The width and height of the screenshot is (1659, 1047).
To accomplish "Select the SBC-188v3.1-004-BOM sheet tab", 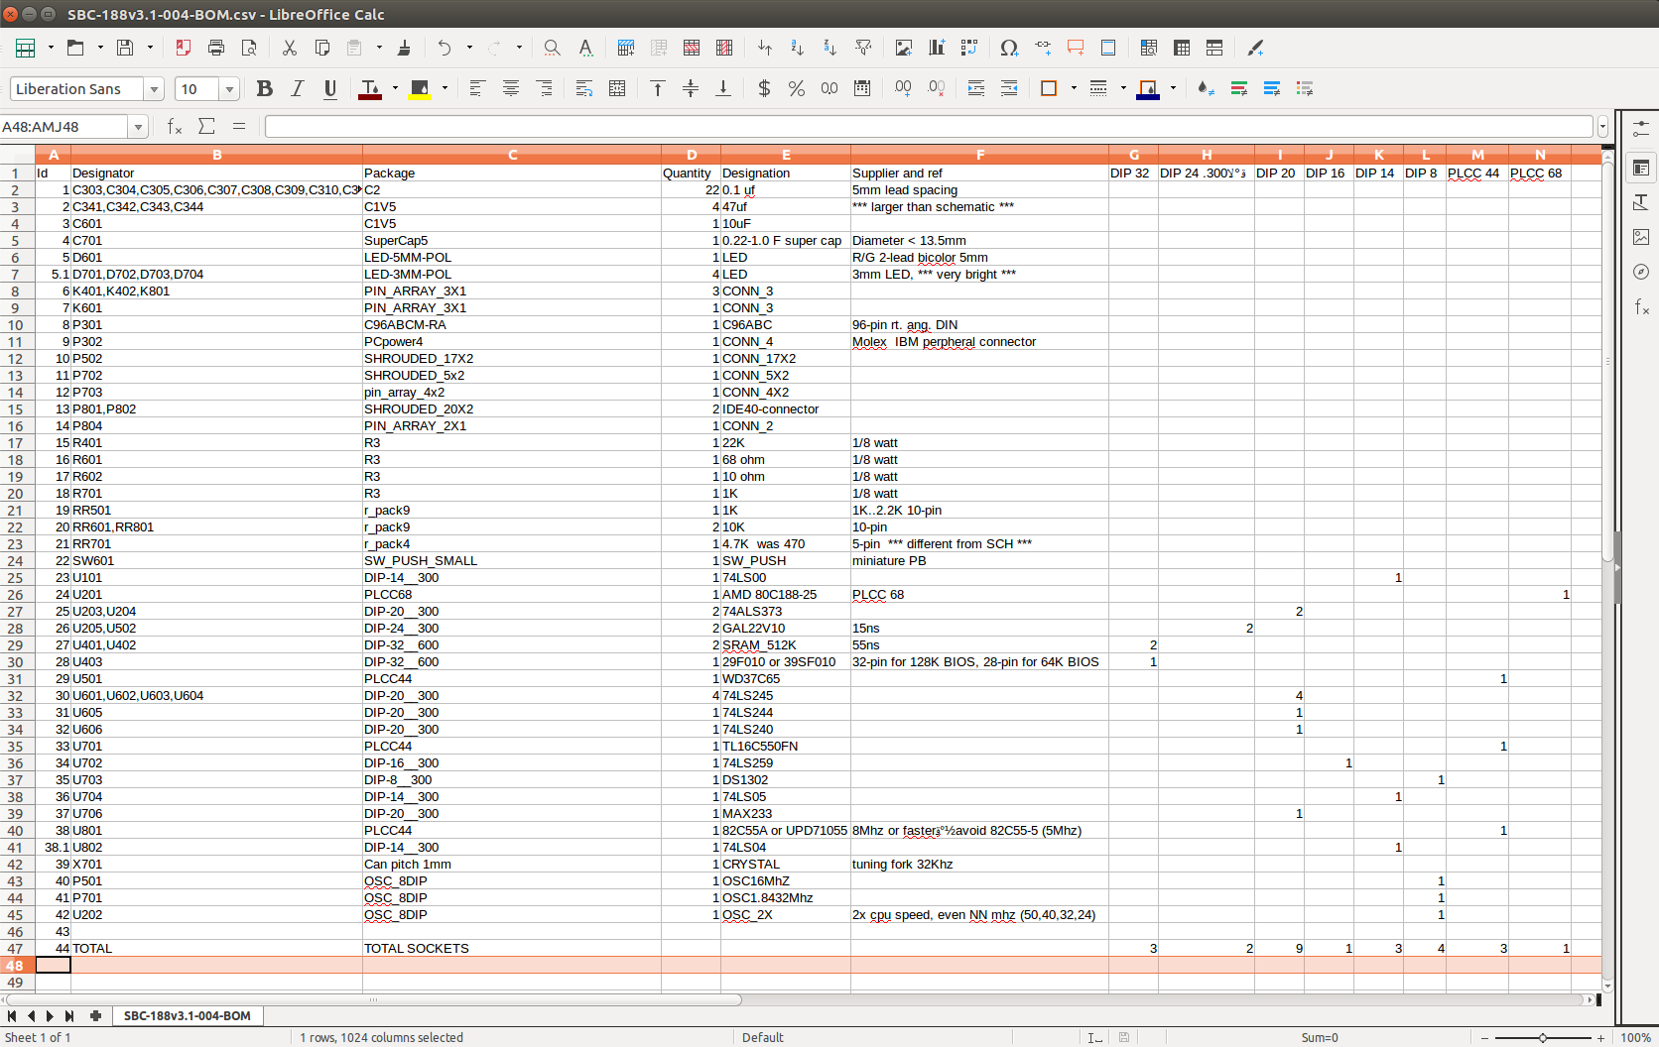I will pos(187,1015).
